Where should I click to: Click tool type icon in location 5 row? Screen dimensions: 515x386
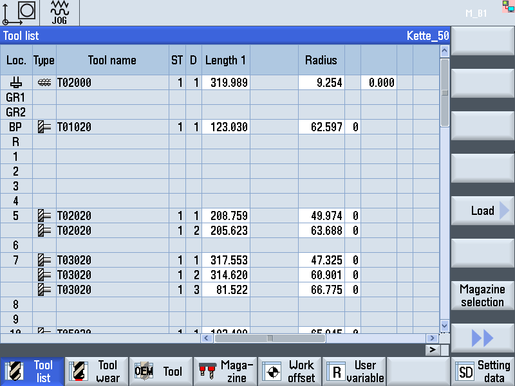click(x=44, y=216)
